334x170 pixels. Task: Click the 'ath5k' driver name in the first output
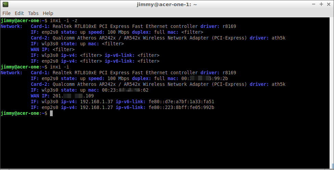(279, 38)
